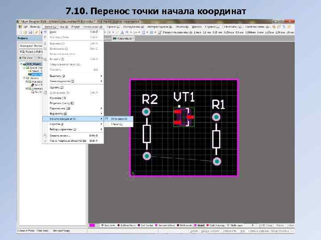321x240 pixels.
Task: Select the Structure Editor radio button
Action: pyautogui.click(x=36, y=58)
